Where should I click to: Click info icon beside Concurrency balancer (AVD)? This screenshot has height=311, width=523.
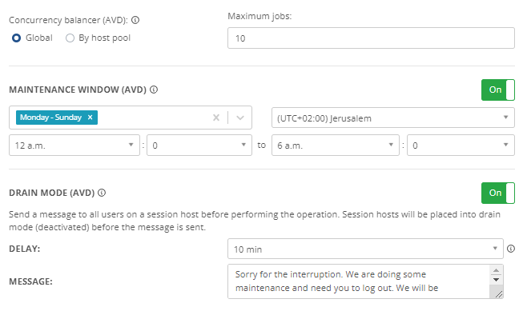point(135,20)
